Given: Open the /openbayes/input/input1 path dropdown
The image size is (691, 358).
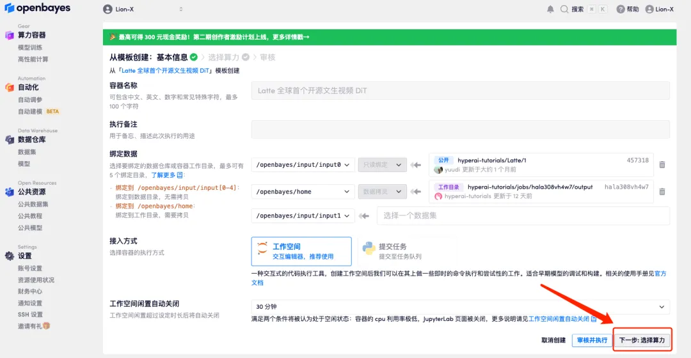Looking at the screenshot, I should (303, 216).
